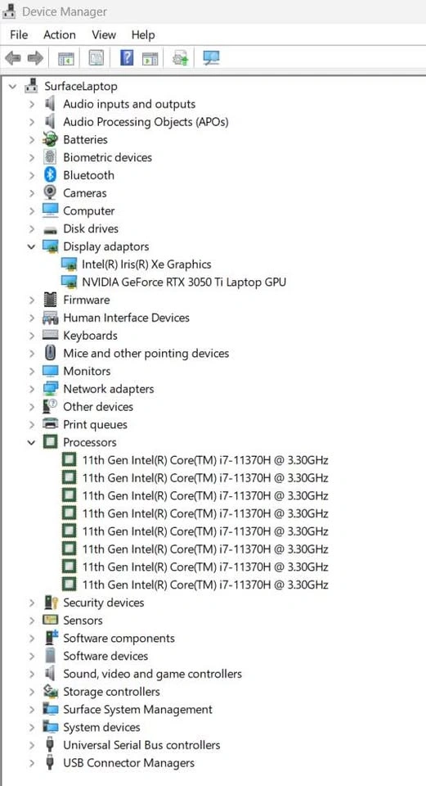Image resolution: width=426 pixels, height=786 pixels.
Task: Expand Audio inputs and outputs
Action: tap(32, 104)
